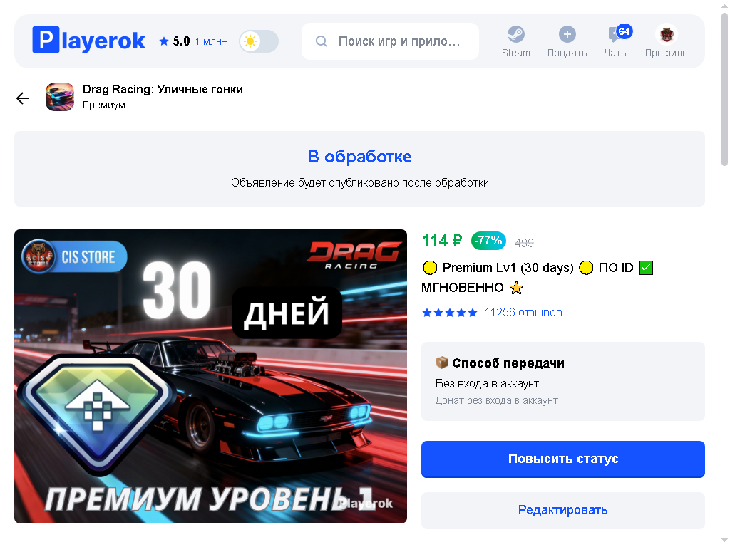Open Чаты with 64 unread badge

[616, 41]
